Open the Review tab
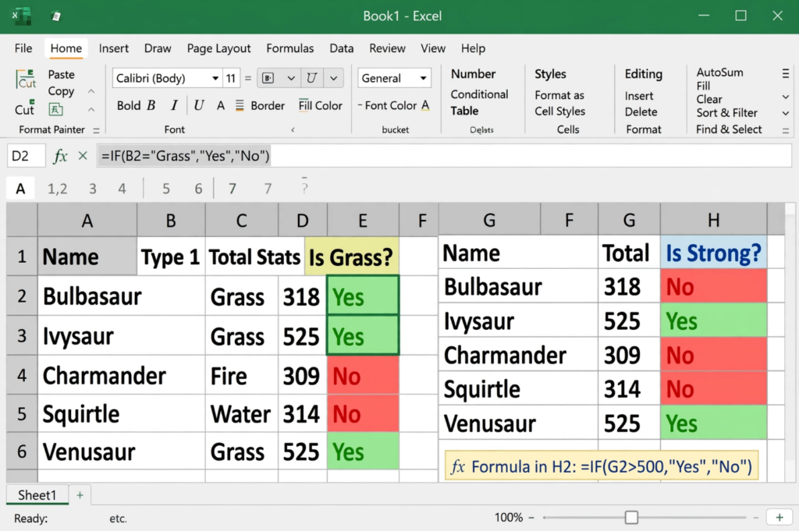 387,48
